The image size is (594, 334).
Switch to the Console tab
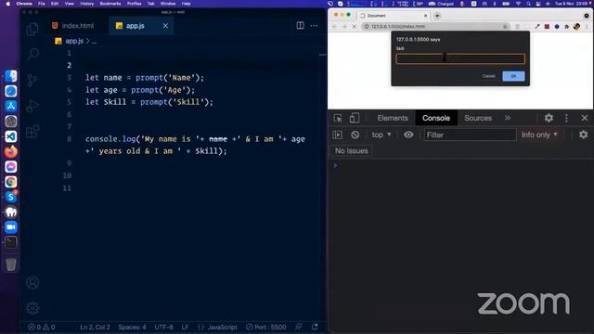[436, 118]
